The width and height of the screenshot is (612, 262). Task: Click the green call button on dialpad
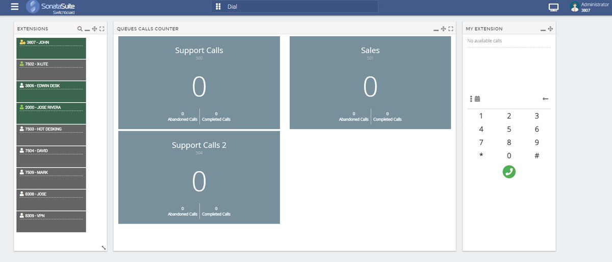509,172
